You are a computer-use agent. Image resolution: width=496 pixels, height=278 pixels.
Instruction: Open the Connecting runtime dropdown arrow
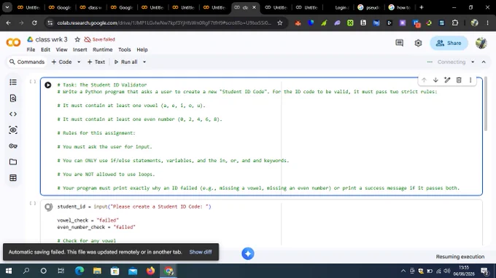(x=473, y=62)
